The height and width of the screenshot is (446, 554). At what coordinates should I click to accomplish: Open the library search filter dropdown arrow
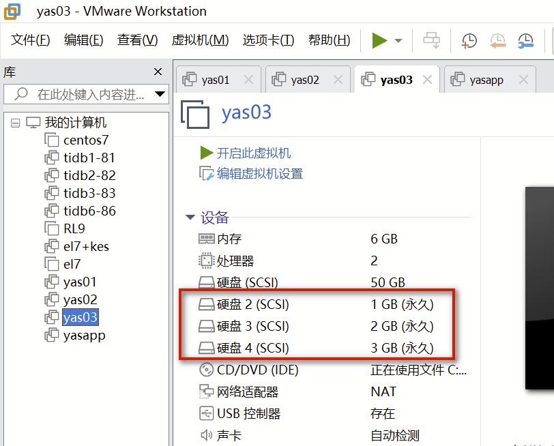click(160, 94)
